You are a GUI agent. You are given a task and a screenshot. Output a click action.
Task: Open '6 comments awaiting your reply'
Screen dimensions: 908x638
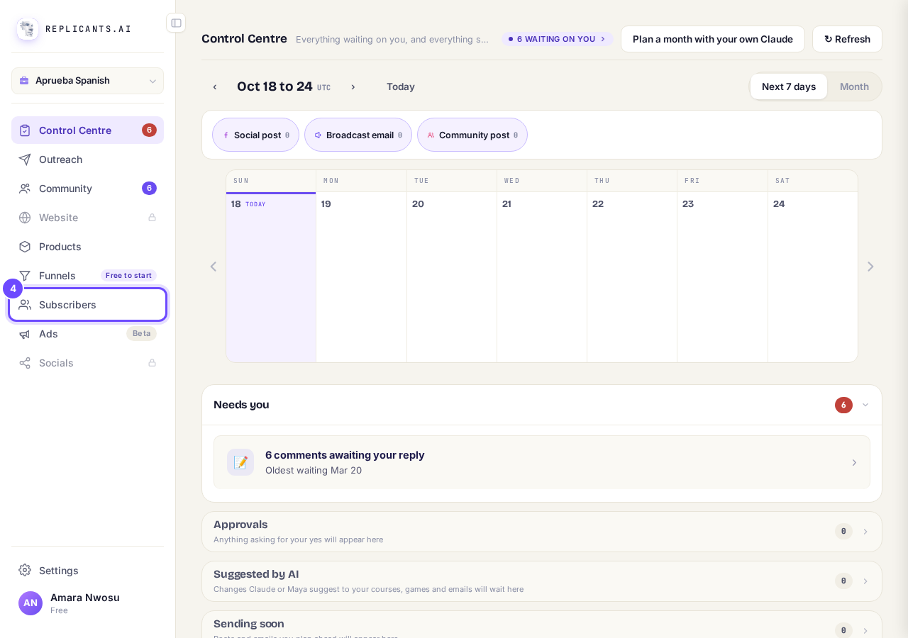pyautogui.click(x=542, y=462)
